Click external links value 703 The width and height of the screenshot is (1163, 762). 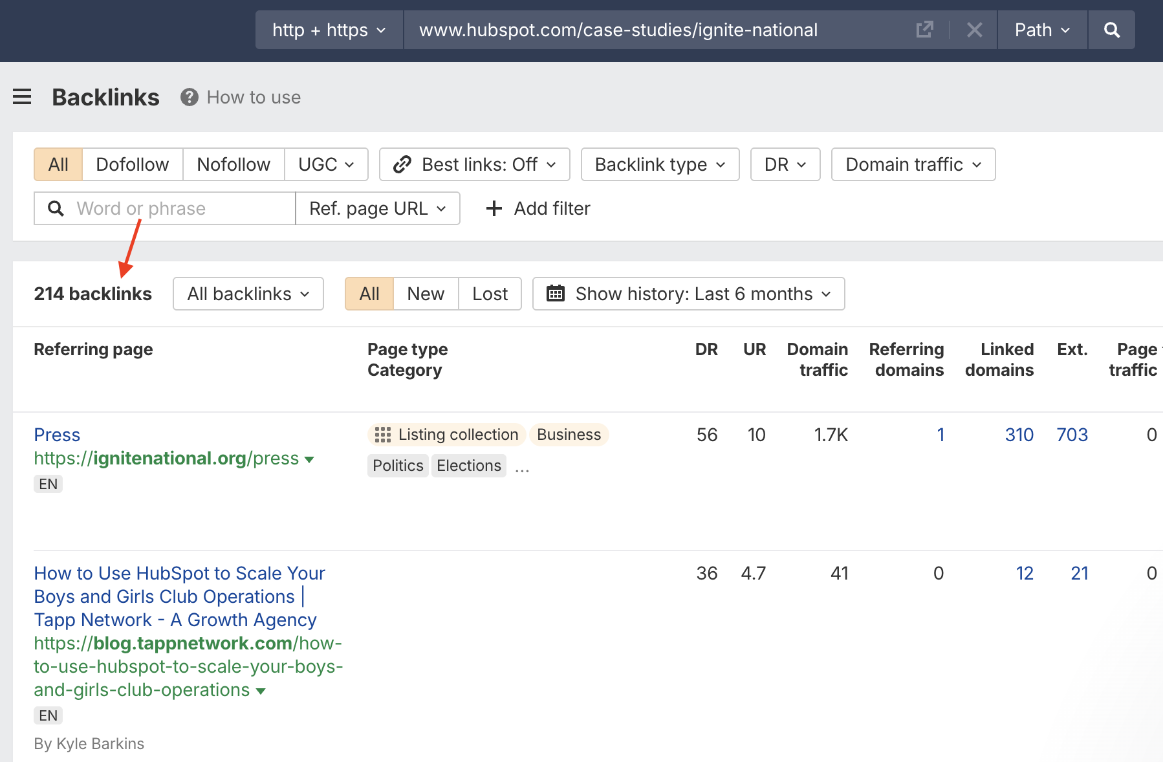point(1072,435)
